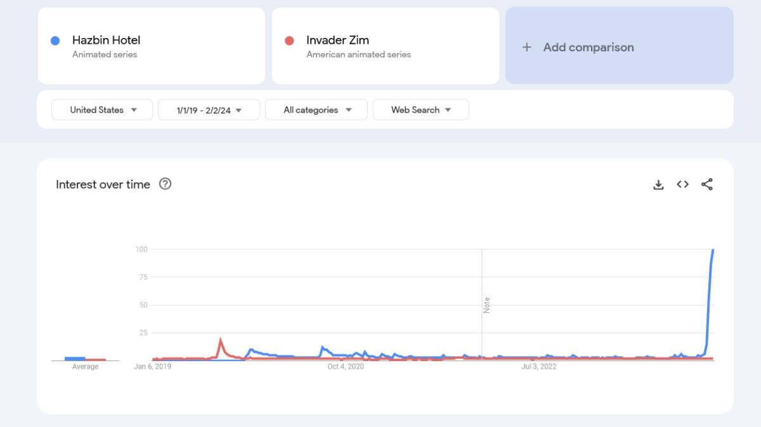The width and height of the screenshot is (761, 427).
Task: Click the Oct 4, 2020 axis label
Action: (346, 366)
